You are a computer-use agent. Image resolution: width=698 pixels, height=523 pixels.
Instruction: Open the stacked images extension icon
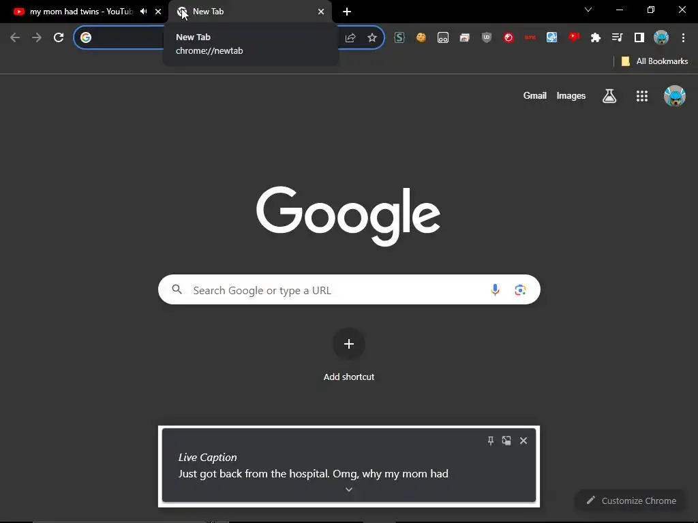(x=465, y=38)
